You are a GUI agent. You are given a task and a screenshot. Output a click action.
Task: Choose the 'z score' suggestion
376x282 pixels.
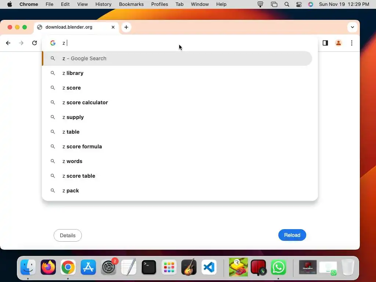coord(177,88)
